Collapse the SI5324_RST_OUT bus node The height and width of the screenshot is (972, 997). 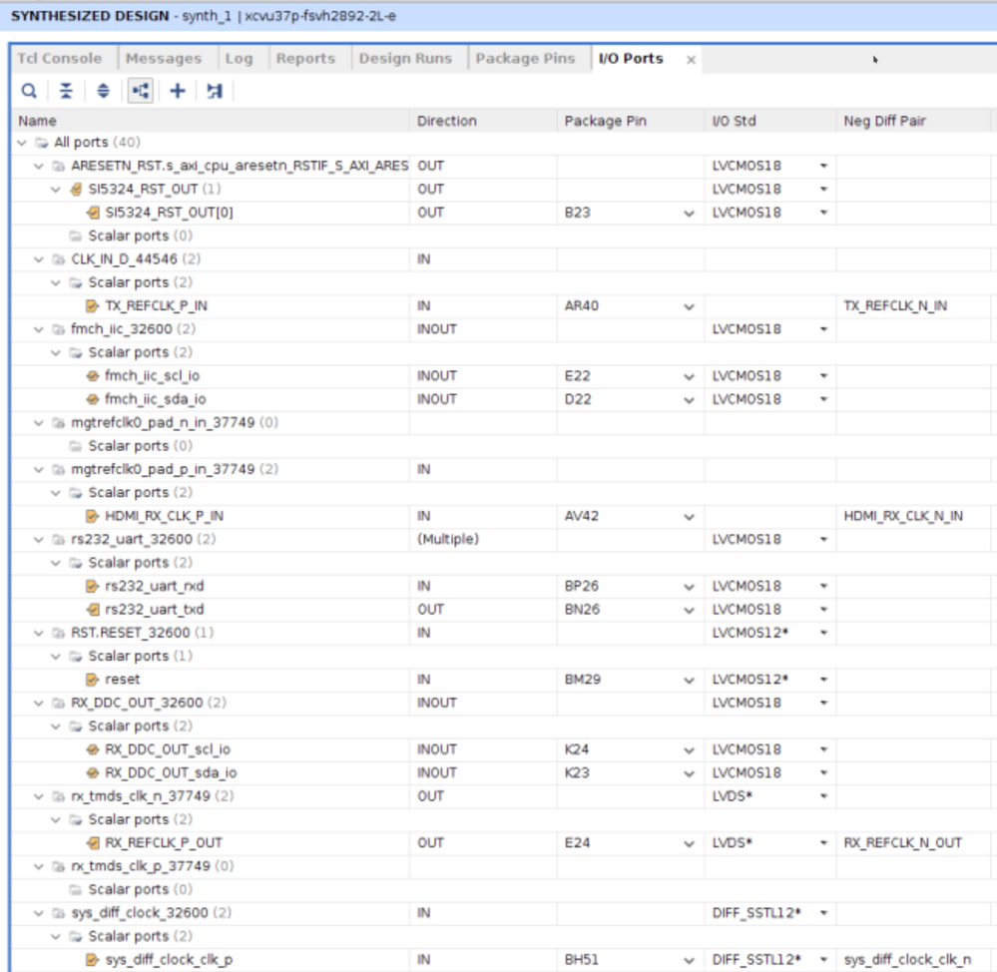point(56,190)
